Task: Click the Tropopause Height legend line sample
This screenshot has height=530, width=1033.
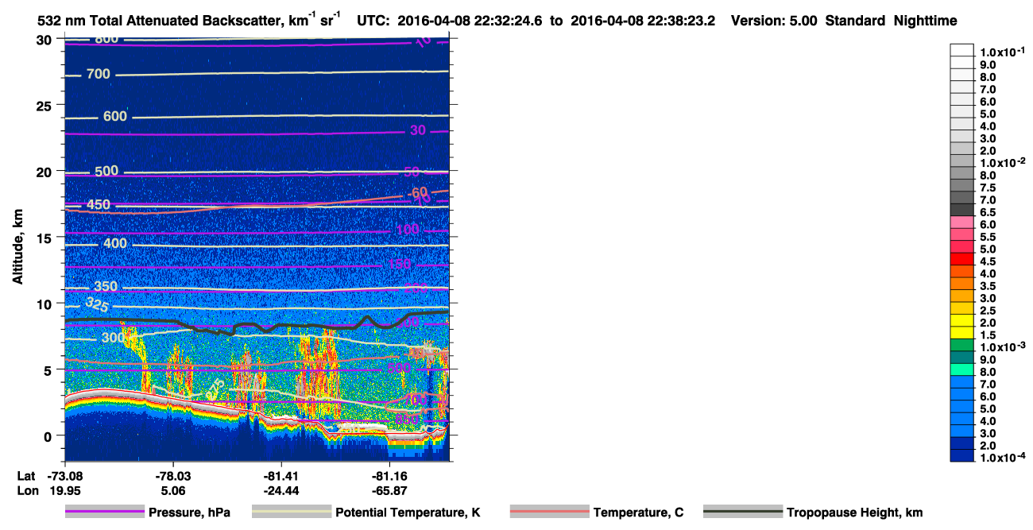Action: point(742,513)
